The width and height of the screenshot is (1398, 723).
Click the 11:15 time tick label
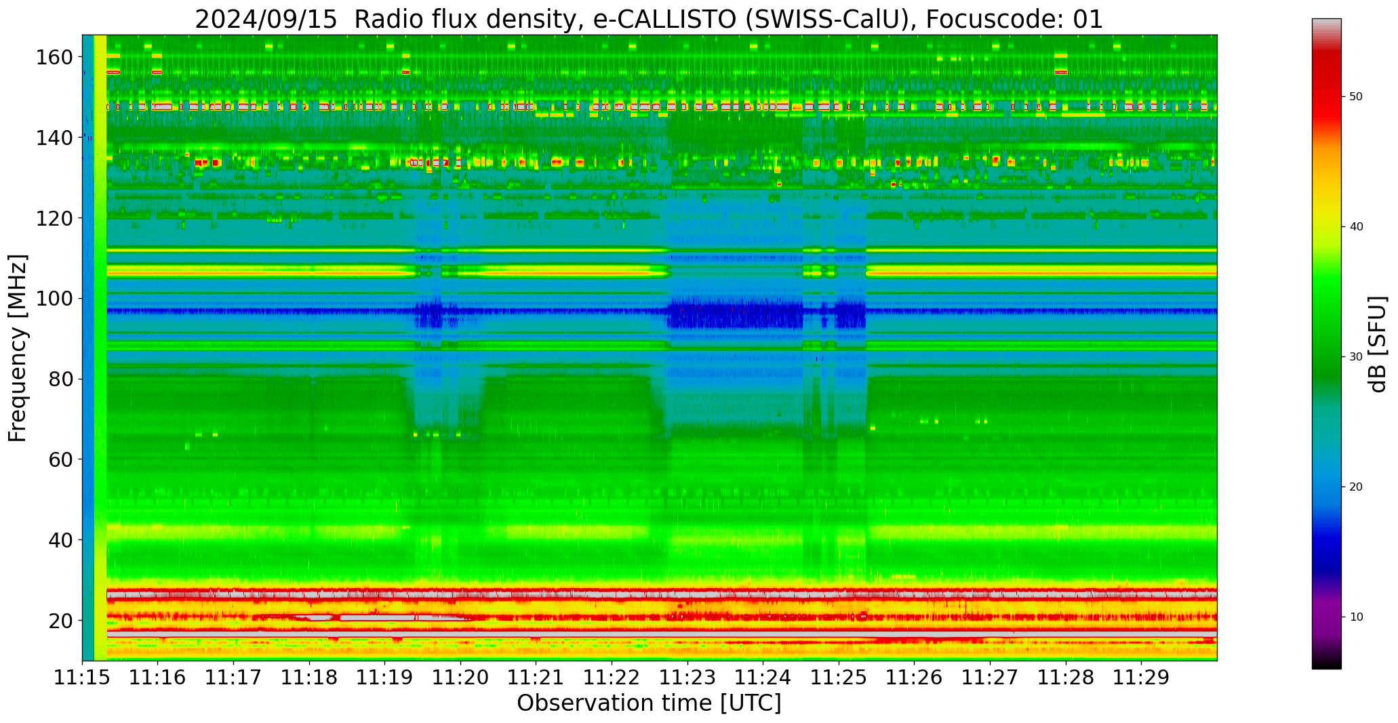click(83, 677)
